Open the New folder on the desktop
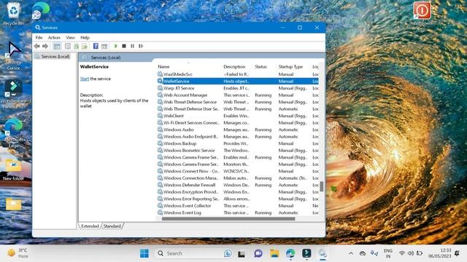This screenshot has height=262, width=467. [13, 170]
